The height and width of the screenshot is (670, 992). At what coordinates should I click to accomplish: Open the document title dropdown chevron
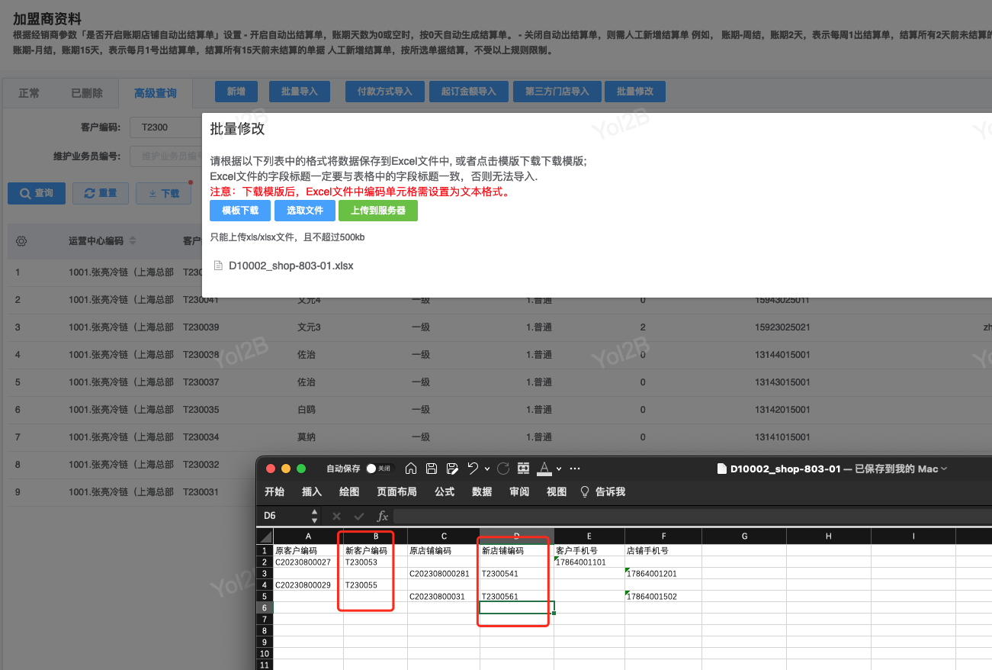(x=945, y=469)
